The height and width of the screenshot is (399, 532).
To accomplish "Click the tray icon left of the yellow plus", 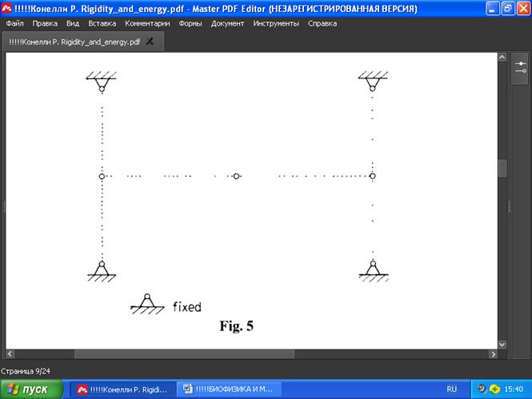I will tap(482, 389).
